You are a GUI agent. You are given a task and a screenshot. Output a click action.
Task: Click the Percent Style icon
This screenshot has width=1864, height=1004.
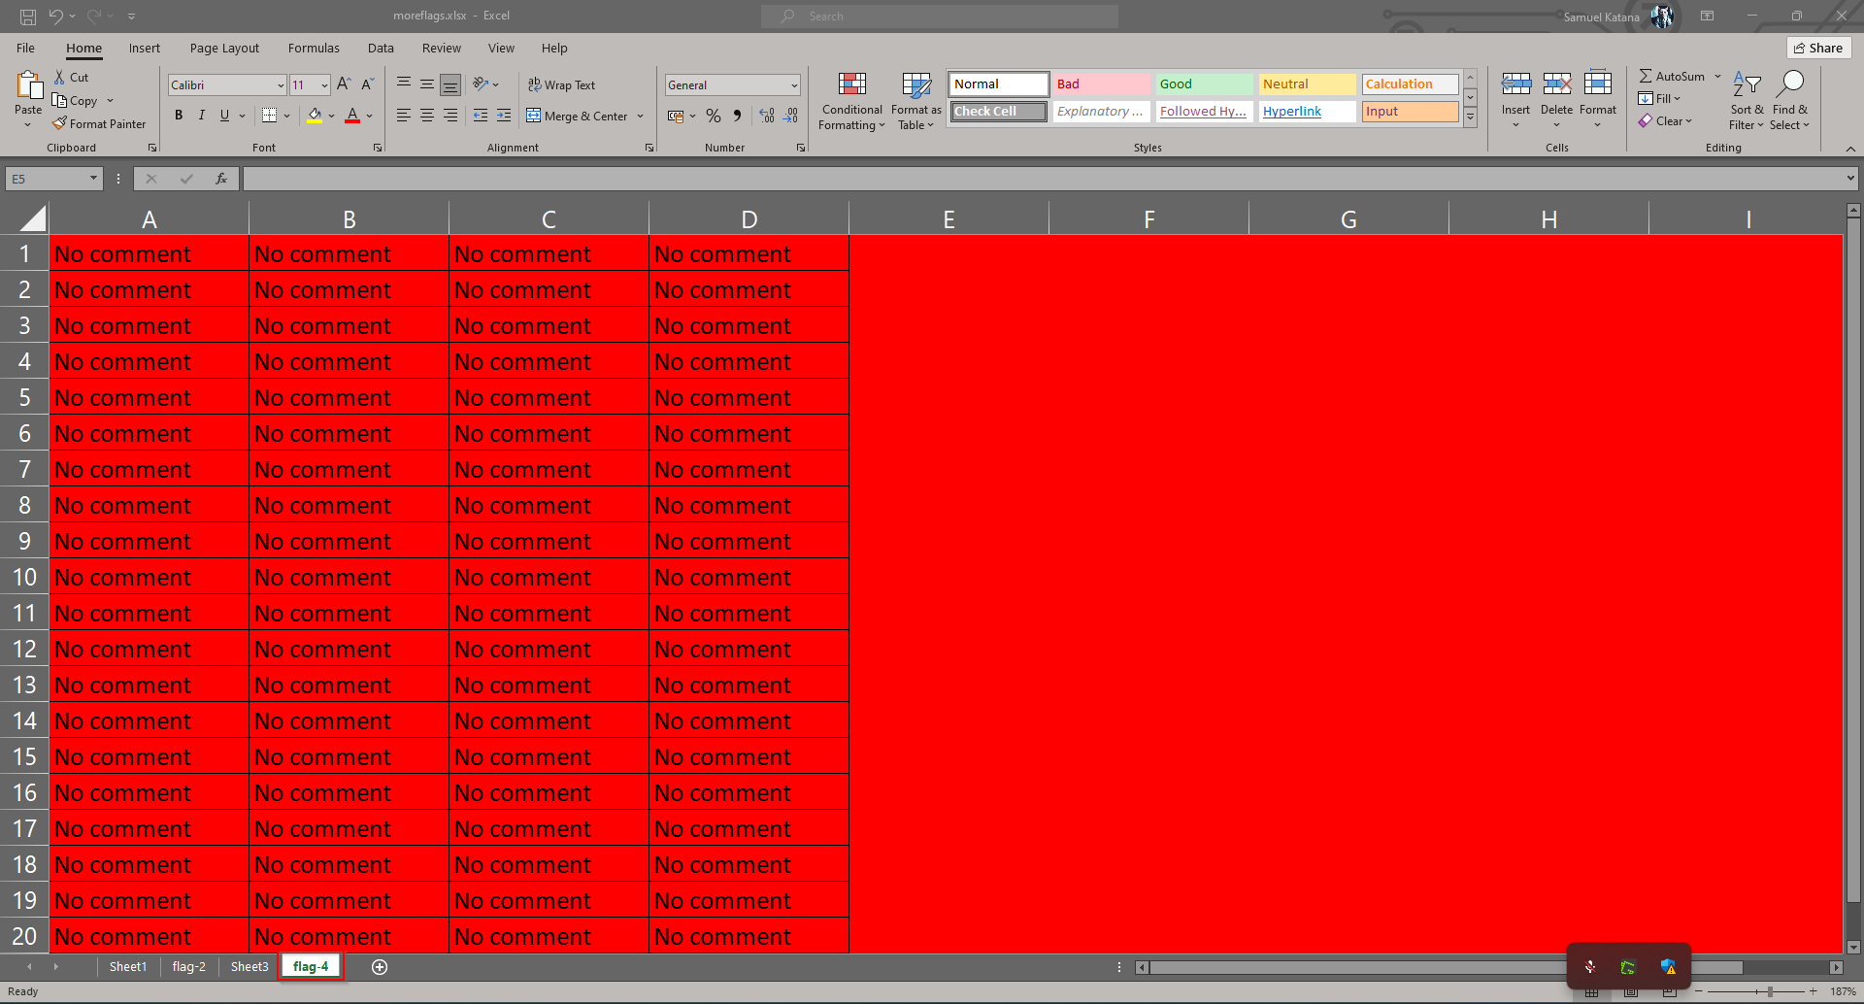pos(714,116)
